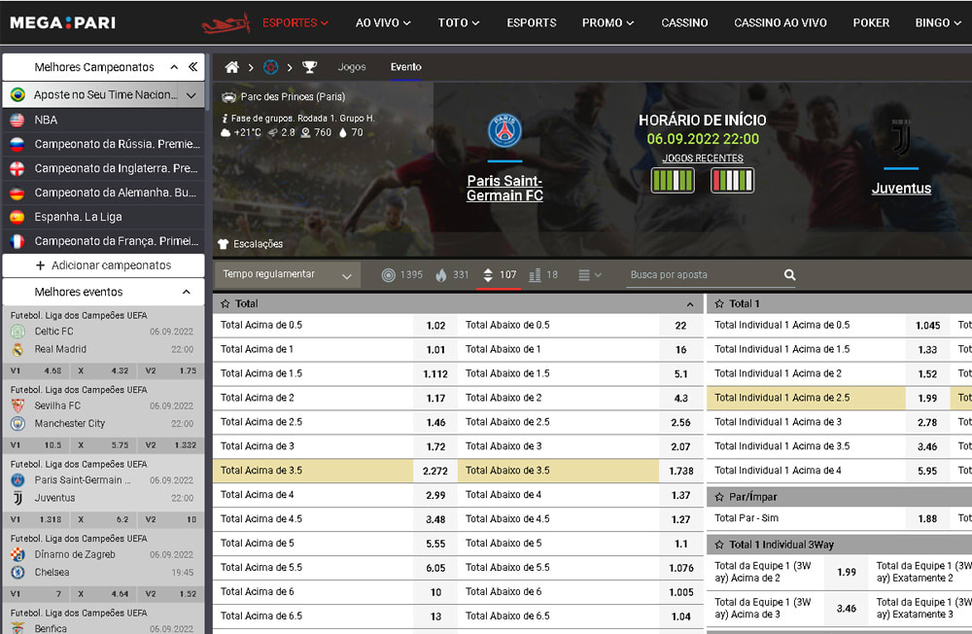Open the BINGO dropdown menu
The width and height of the screenshot is (972, 634).
click(938, 23)
